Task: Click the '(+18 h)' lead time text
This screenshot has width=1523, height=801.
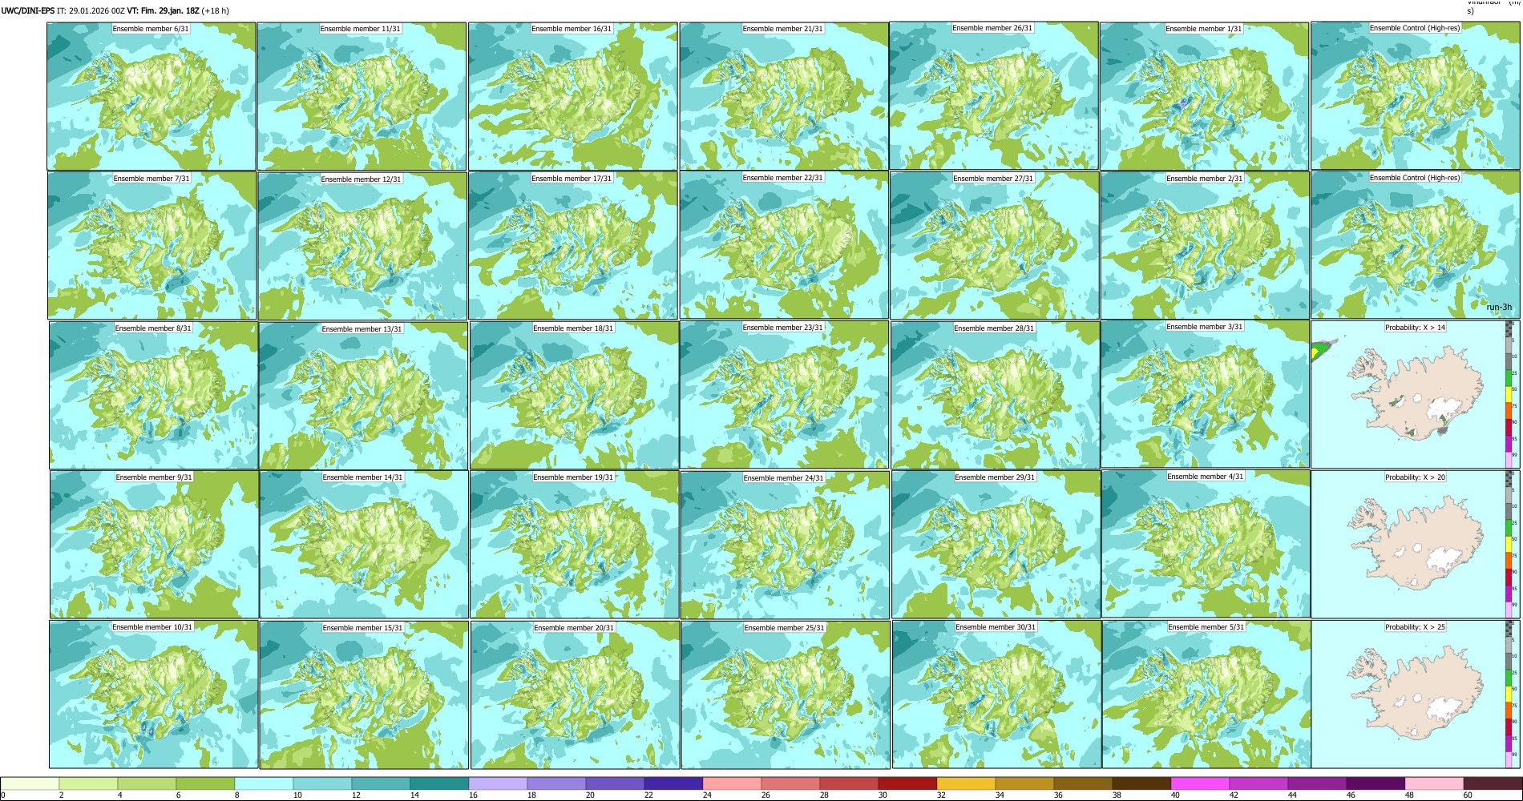Action: (x=216, y=10)
